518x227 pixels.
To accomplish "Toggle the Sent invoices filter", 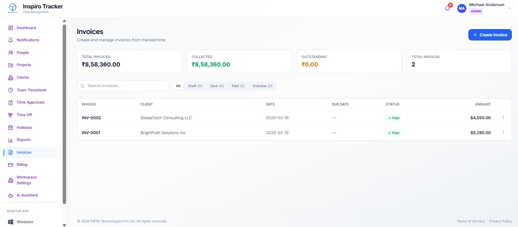I will pyautogui.click(x=216, y=86).
